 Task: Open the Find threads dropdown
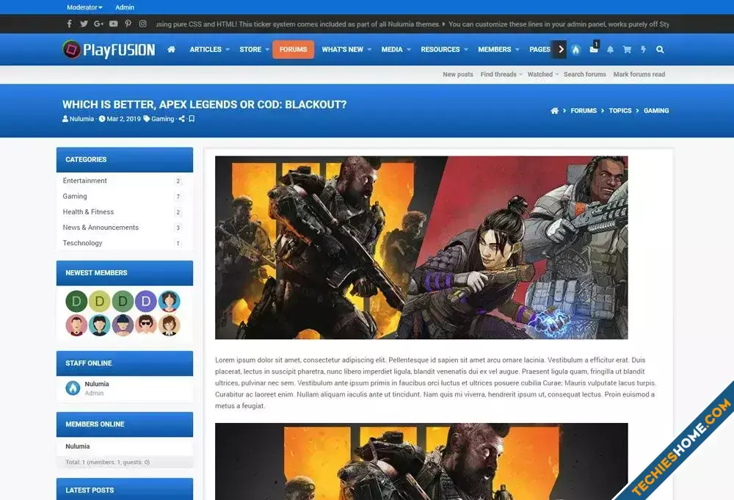(x=501, y=74)
